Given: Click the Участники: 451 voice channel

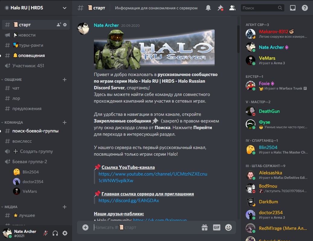Looking at the screenshot, I should point(36,66).
